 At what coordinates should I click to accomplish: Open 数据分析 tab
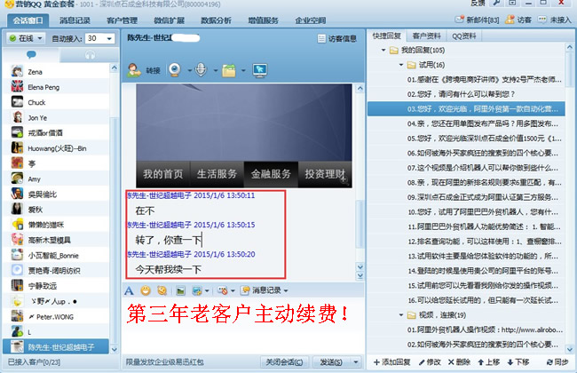[x=216, y=20]
